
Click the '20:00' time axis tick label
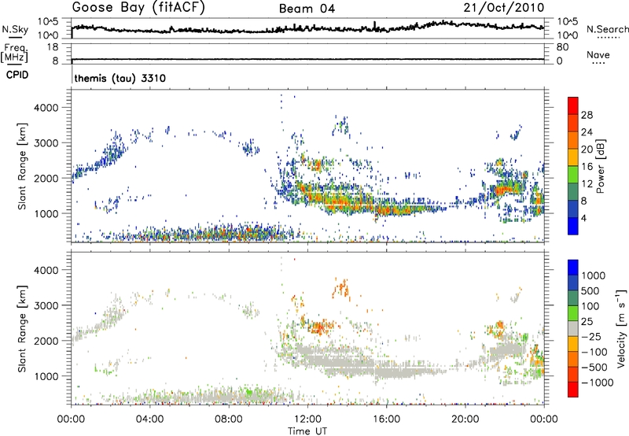pyautogui.click(x=465, y=419)
